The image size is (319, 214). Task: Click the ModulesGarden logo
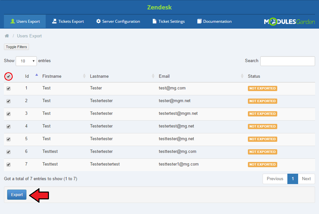coord(289,21)
